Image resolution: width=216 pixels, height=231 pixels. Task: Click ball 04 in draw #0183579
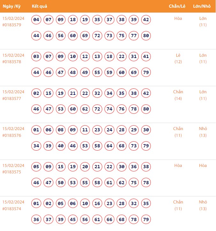point(36,20)
